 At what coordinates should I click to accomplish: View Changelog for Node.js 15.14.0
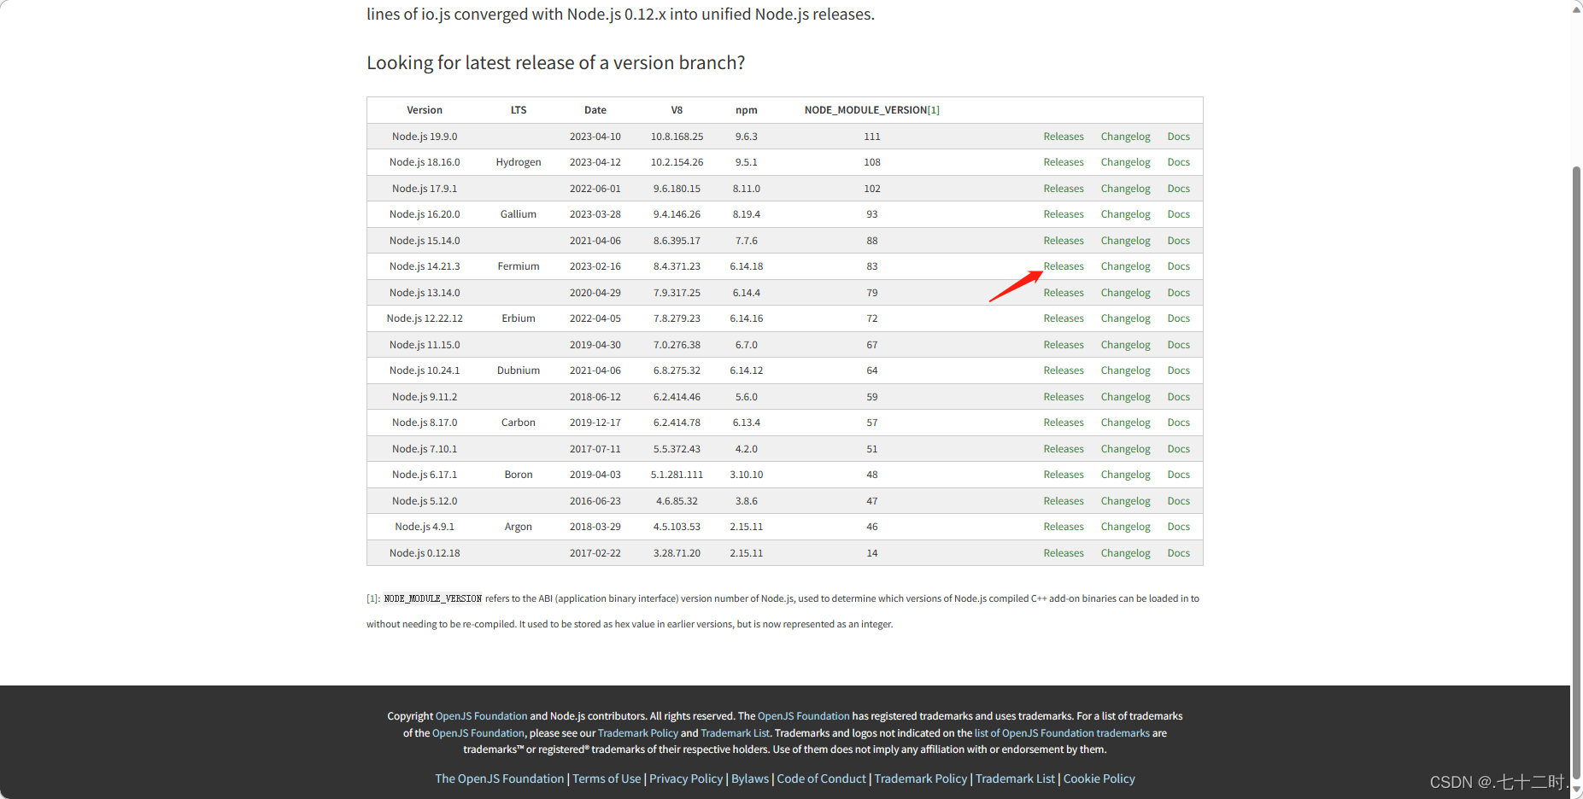(1125, 241)
